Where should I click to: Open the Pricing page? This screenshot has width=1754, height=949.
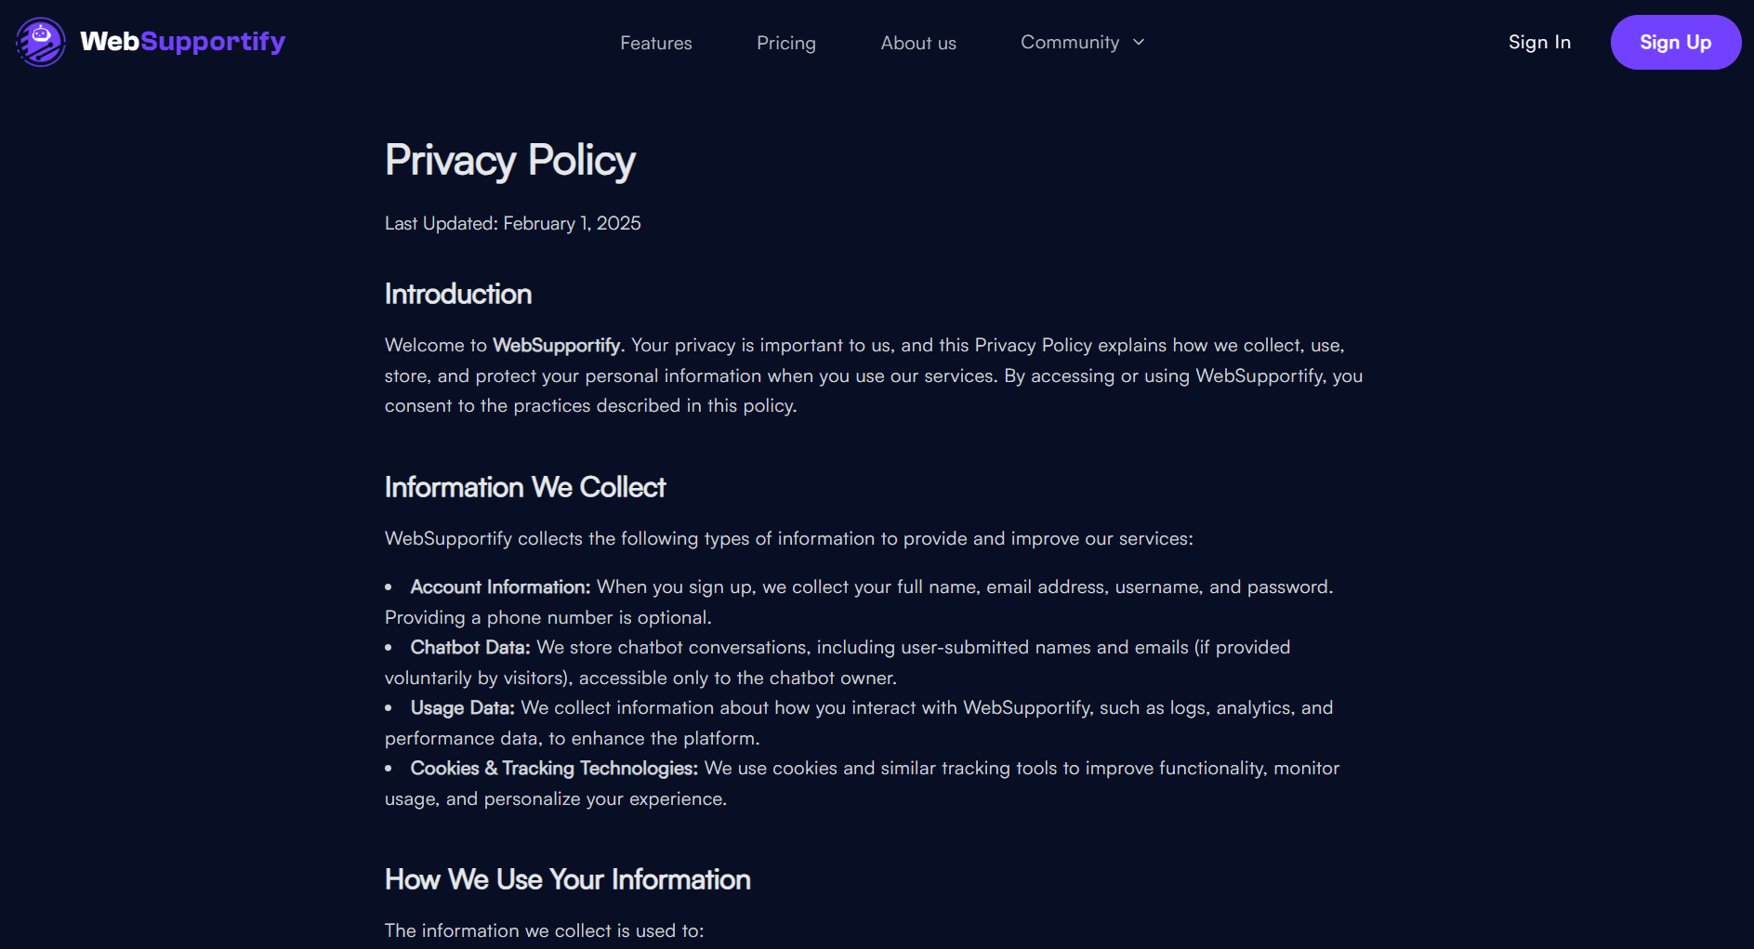pyautogui.click(x=785, y=43)
